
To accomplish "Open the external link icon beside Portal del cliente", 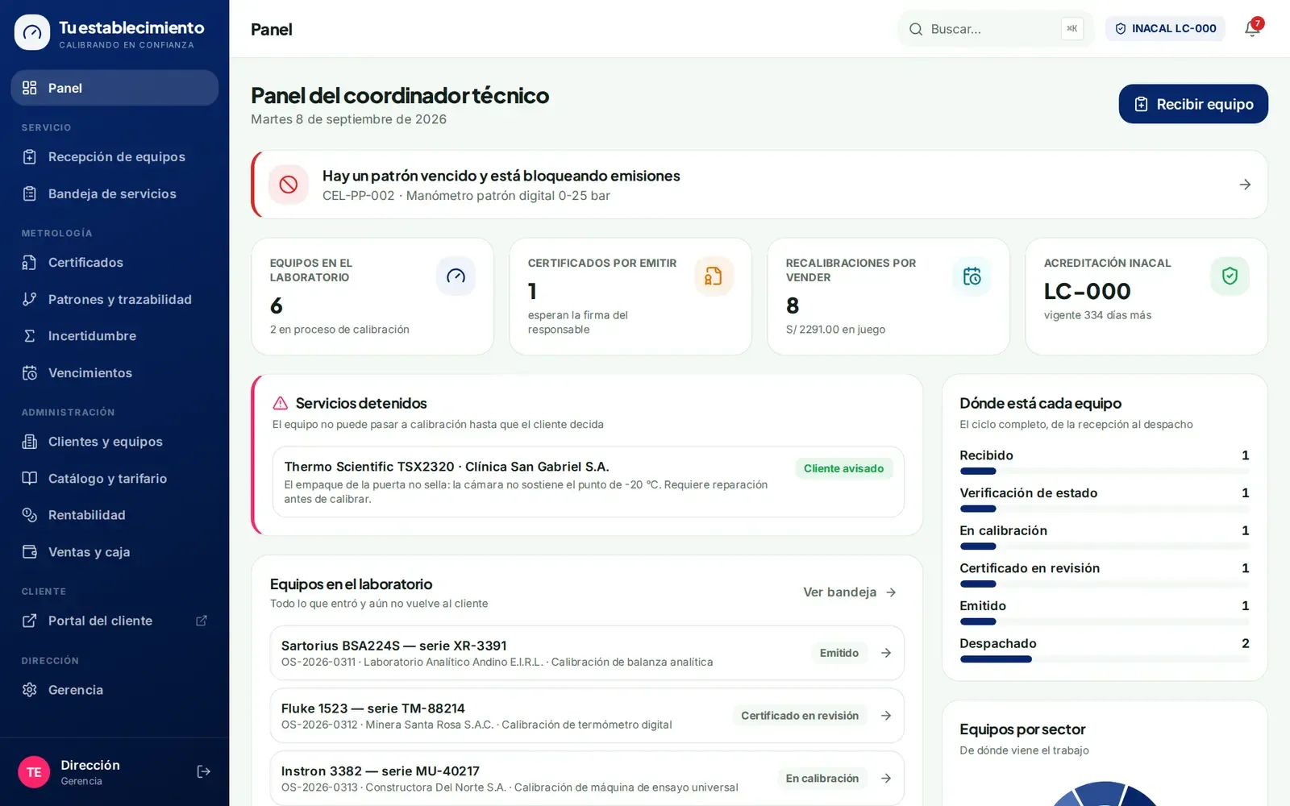I will pyautogui.click(x=202, y=621).
